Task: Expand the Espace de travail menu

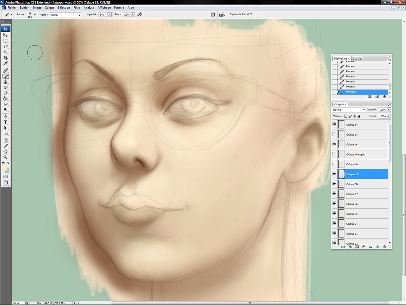Action: pyautogui.click(x=241, y=14)
